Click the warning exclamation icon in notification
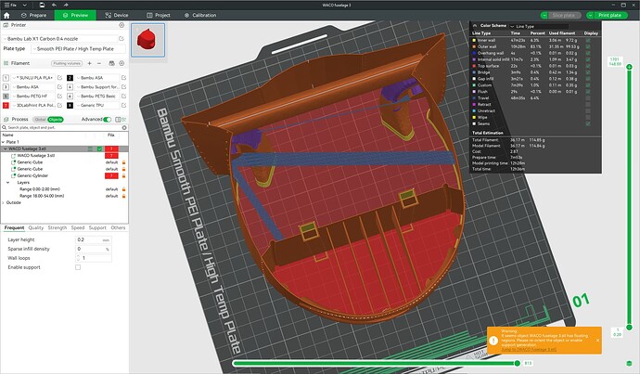Image resolution: width=640 pixels, height=374 pixels. point(493,340)
